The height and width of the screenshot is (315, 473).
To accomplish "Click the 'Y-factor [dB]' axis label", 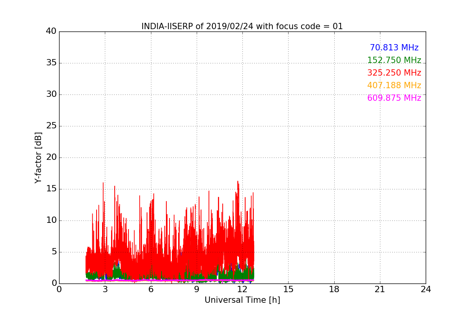I will (38, 157).
